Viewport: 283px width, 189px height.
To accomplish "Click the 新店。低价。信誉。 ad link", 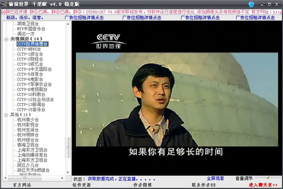I will click(x=24, y=17).
